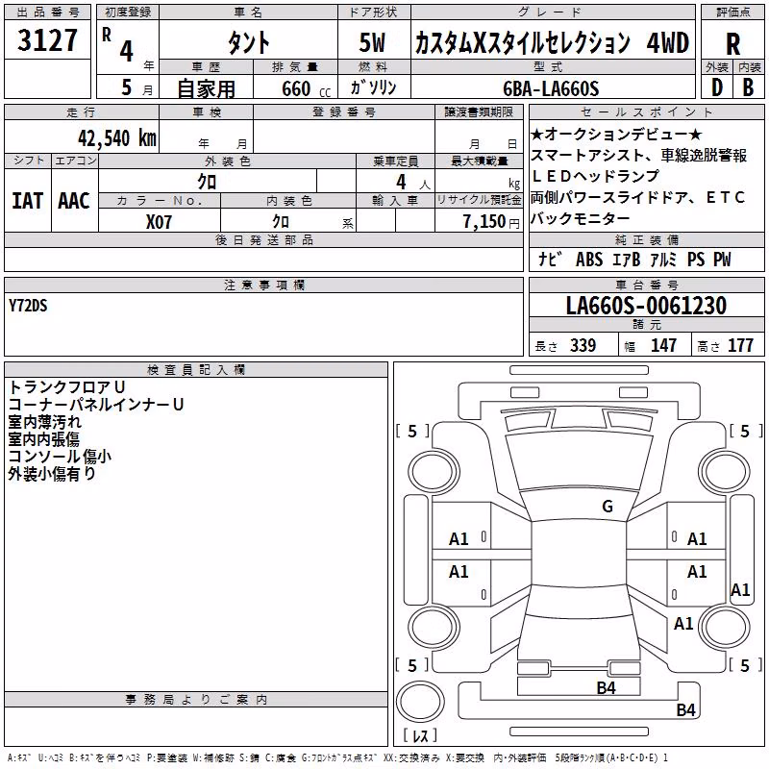
Task: Click the note code Y72DS
Action: 28,306
